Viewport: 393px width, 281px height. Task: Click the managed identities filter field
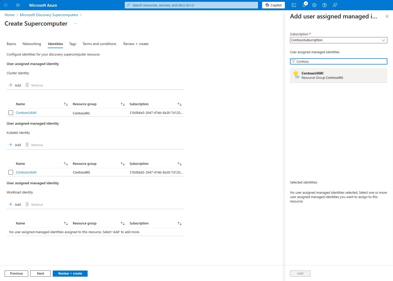pyautogui.click(x=338, y=61)
